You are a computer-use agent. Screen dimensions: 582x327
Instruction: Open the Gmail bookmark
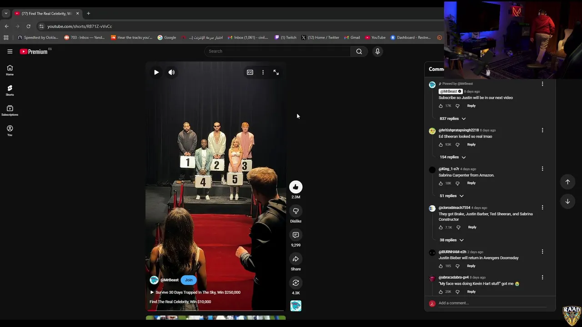(352, 38)
